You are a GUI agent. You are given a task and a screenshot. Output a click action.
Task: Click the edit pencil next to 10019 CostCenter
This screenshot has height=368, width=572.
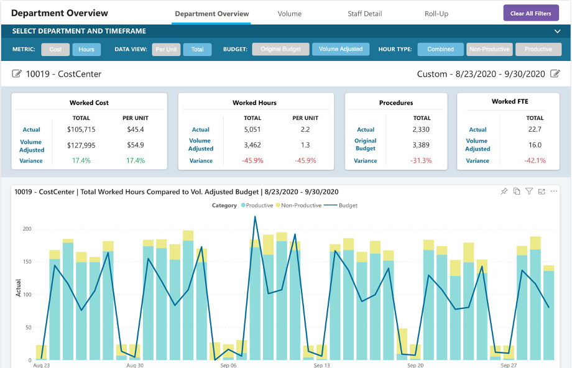(x=17, y=73)
